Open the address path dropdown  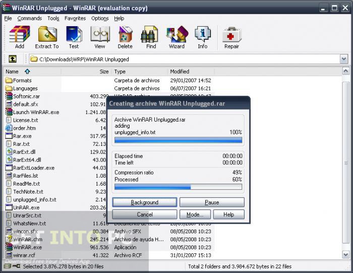tap(344, 59)
